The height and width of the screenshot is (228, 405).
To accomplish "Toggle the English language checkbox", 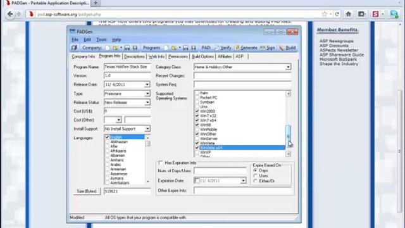I will pyautogui.click(x=107, y=137).
